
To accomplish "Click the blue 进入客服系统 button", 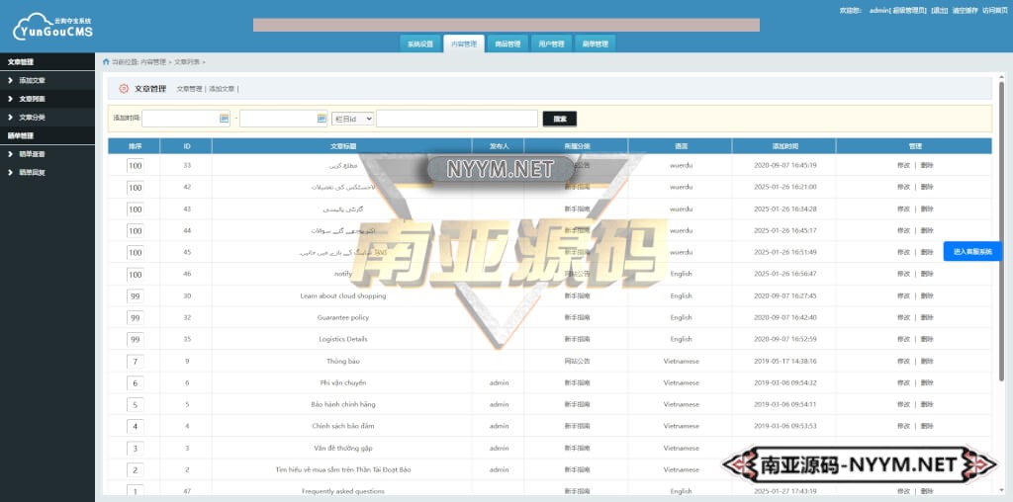I will pos(971,252).
